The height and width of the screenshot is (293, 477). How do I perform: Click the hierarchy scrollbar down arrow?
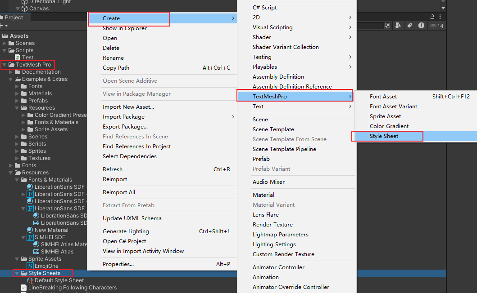443,8
